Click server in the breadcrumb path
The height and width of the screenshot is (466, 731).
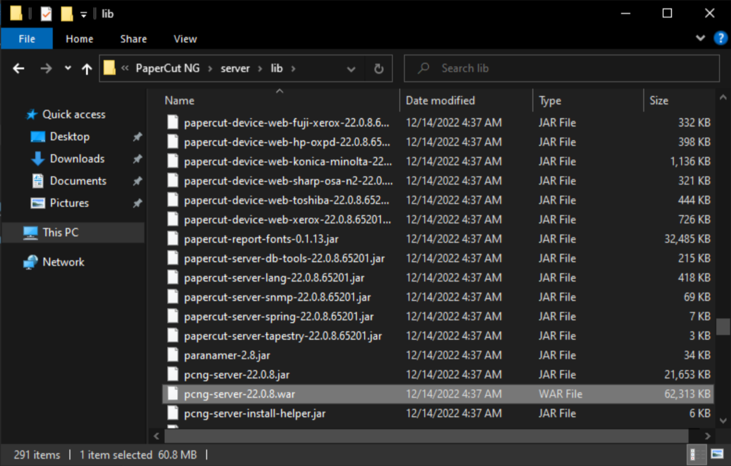point(235,68)
